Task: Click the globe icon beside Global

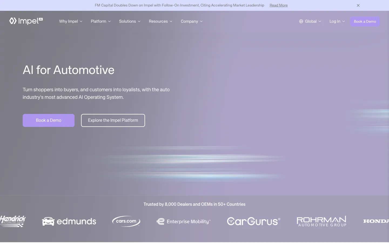Action: coord(301,21)
